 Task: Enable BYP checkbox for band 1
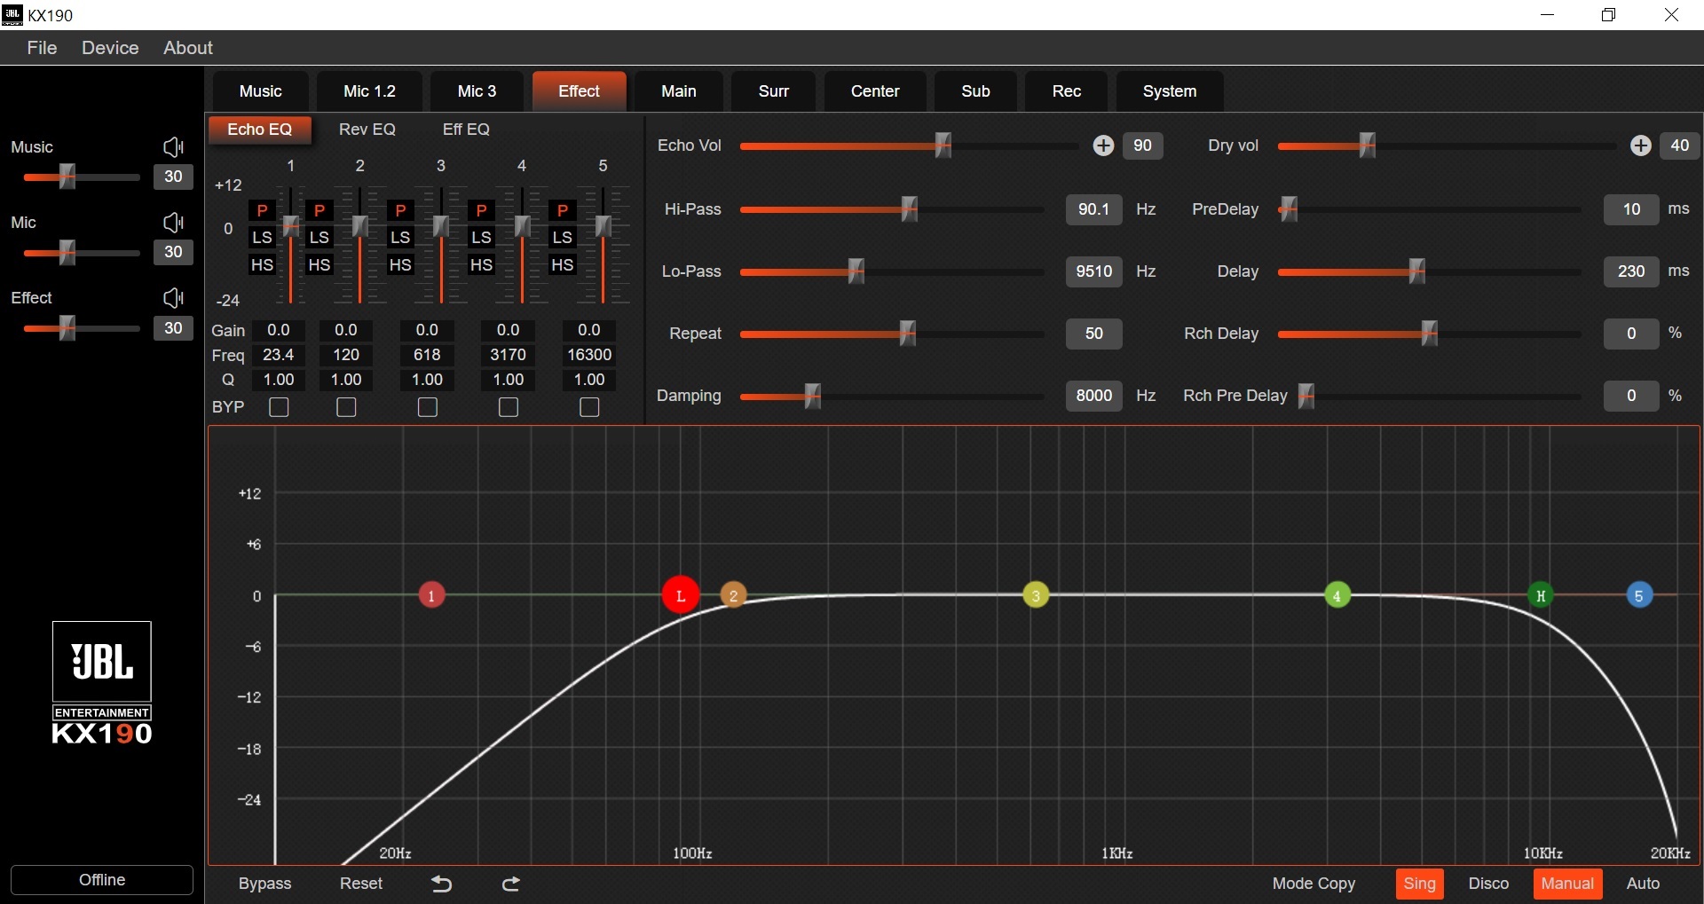pyautogui.click(x=279, y=407)
